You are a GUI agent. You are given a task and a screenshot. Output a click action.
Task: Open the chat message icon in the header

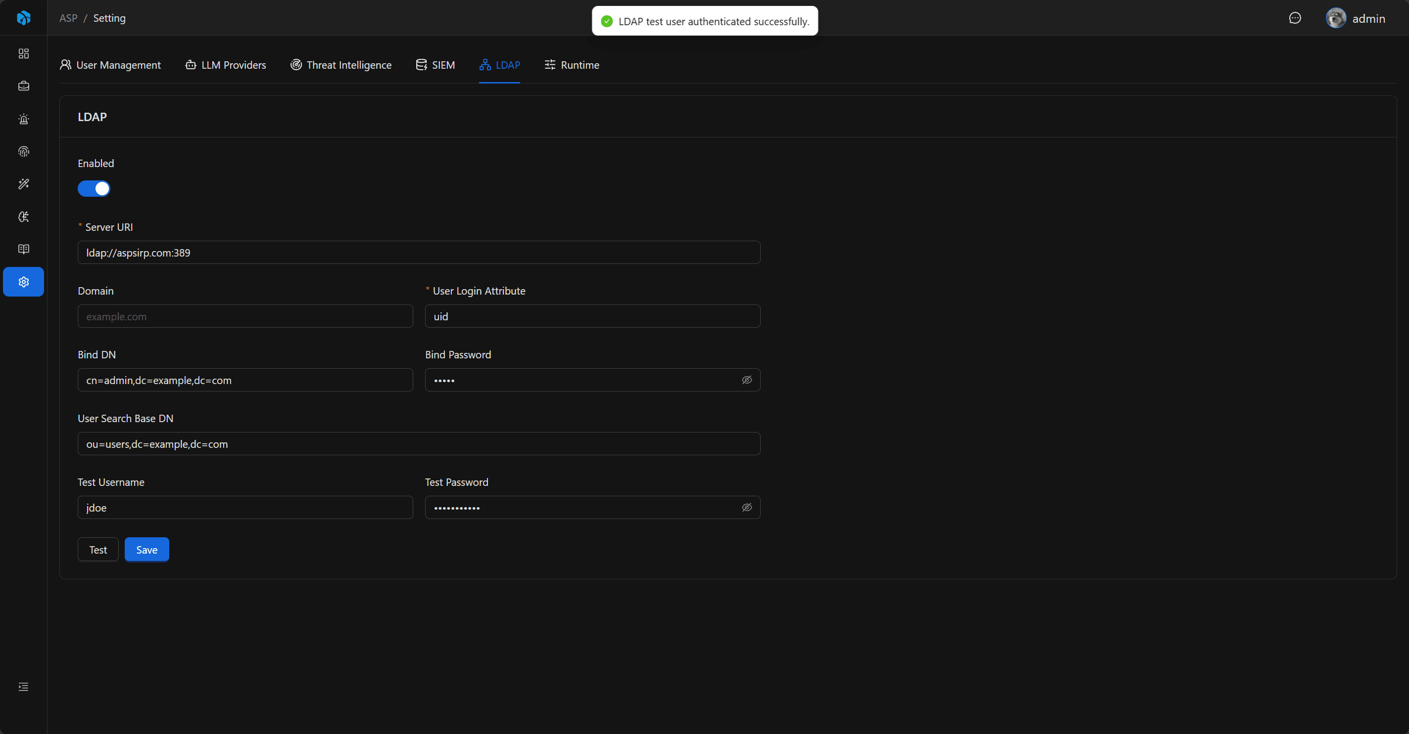tap(1295, 18)
